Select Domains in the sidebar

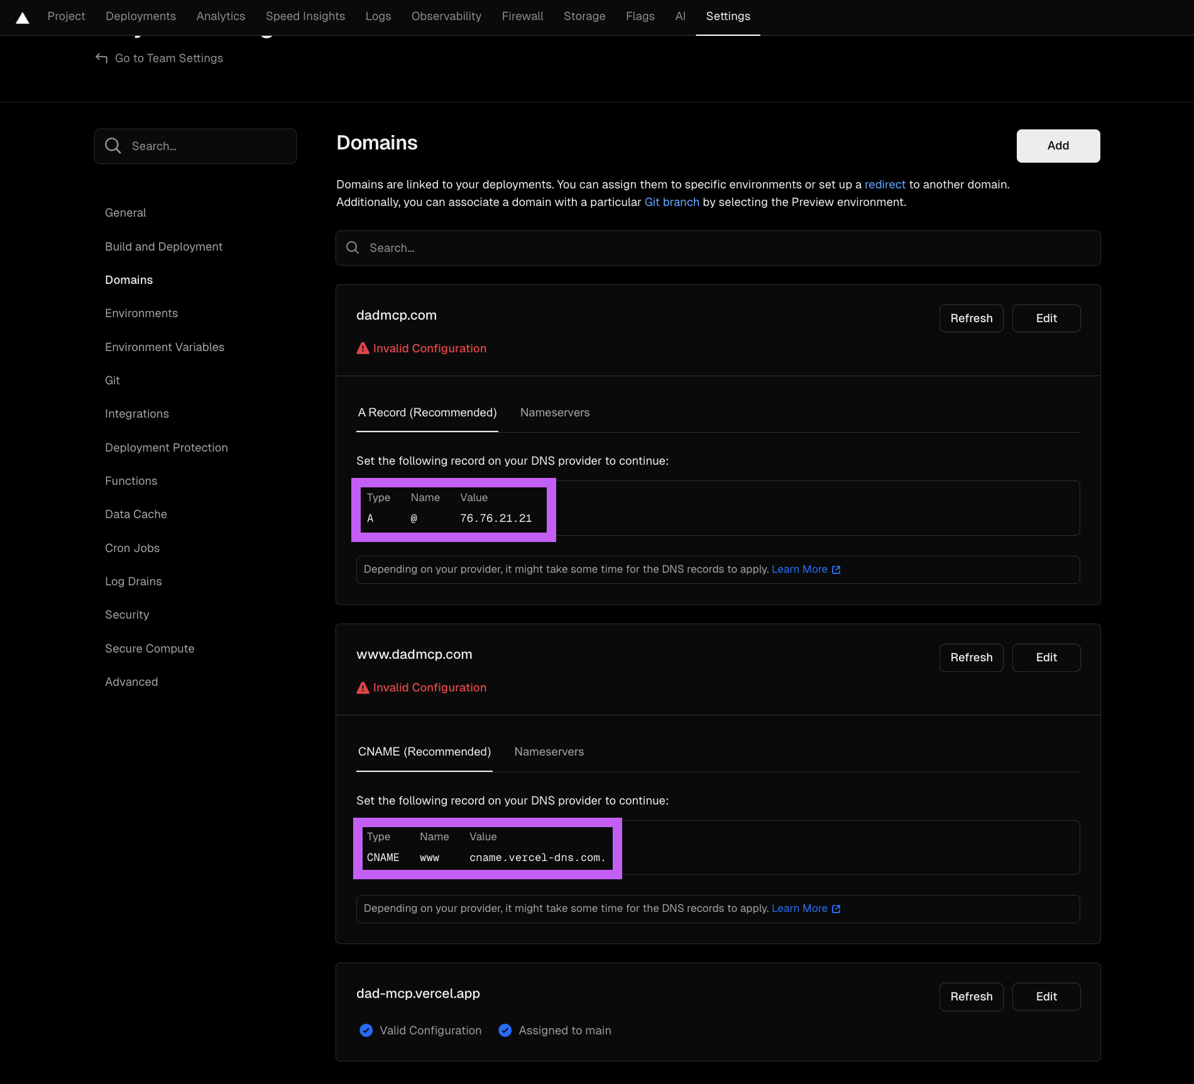[x=129, y=280]
